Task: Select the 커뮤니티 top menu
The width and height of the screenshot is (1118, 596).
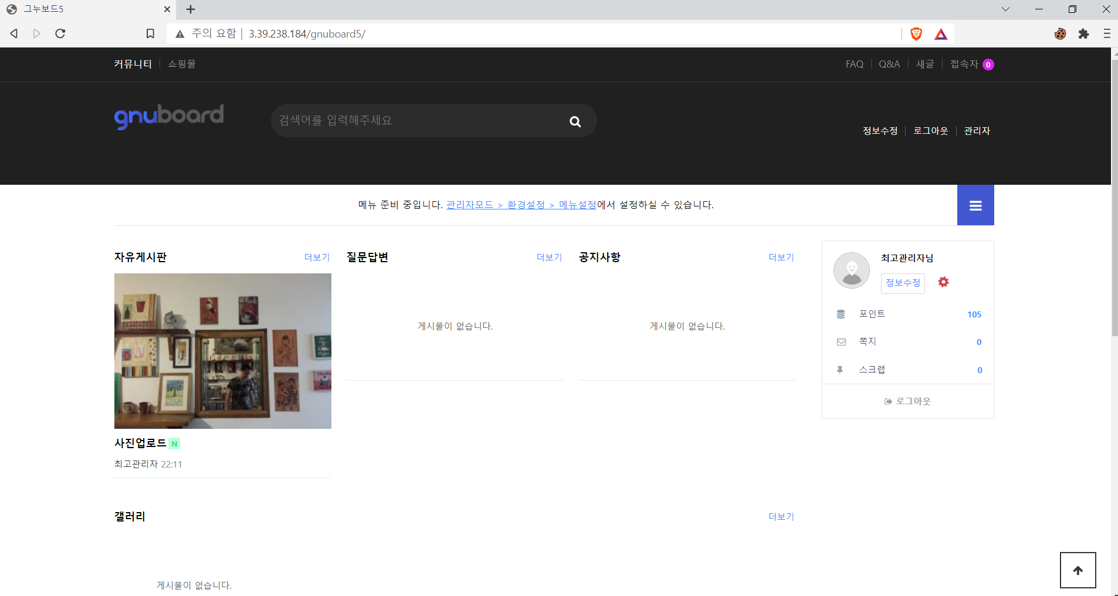Action: tap(133, 64)
